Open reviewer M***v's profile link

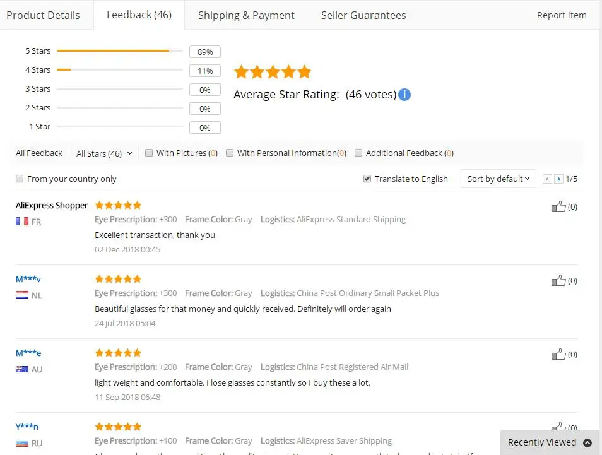(x=28, y=279)
